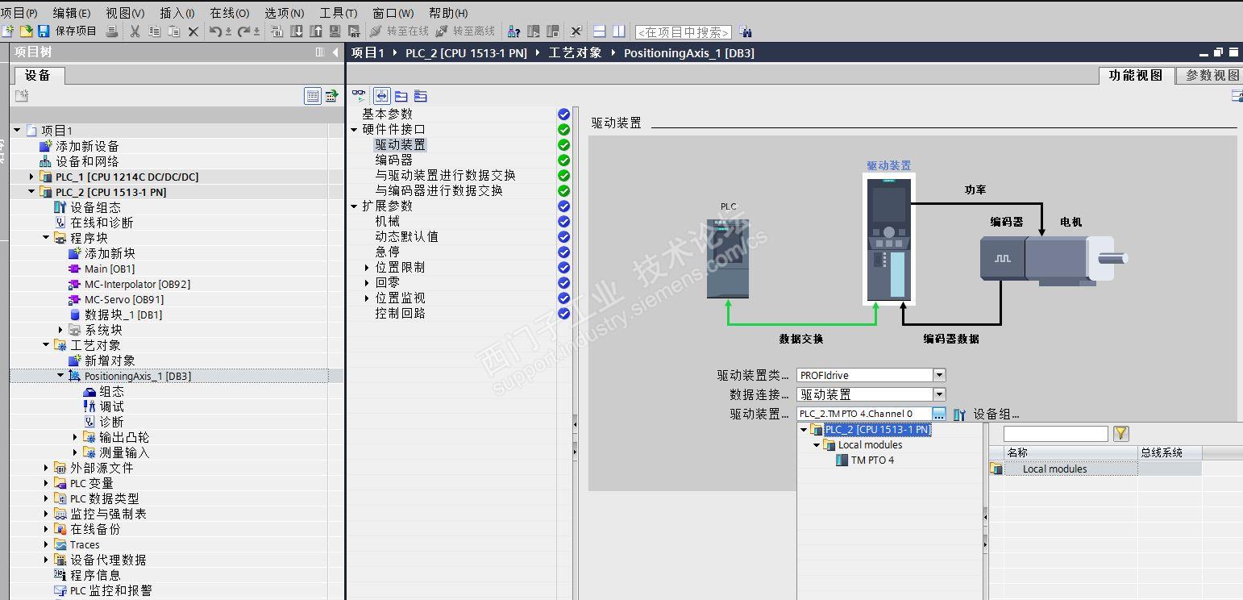The height and width of the screenshot is (600, 1243).
Task: Expand the PLC 变量 folder
Action: (x=46, y=483)
